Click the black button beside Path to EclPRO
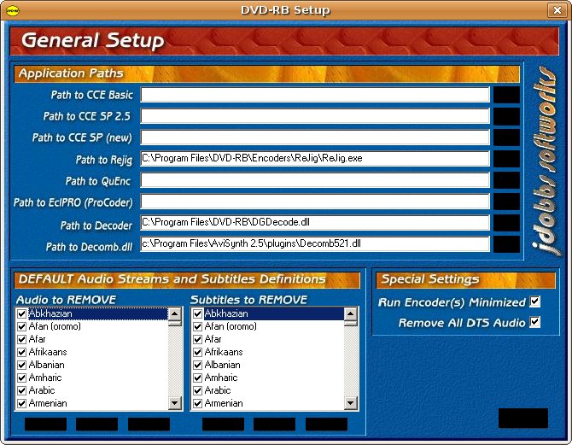This screenshot has height=445, width=572. (x=507, y=202)
